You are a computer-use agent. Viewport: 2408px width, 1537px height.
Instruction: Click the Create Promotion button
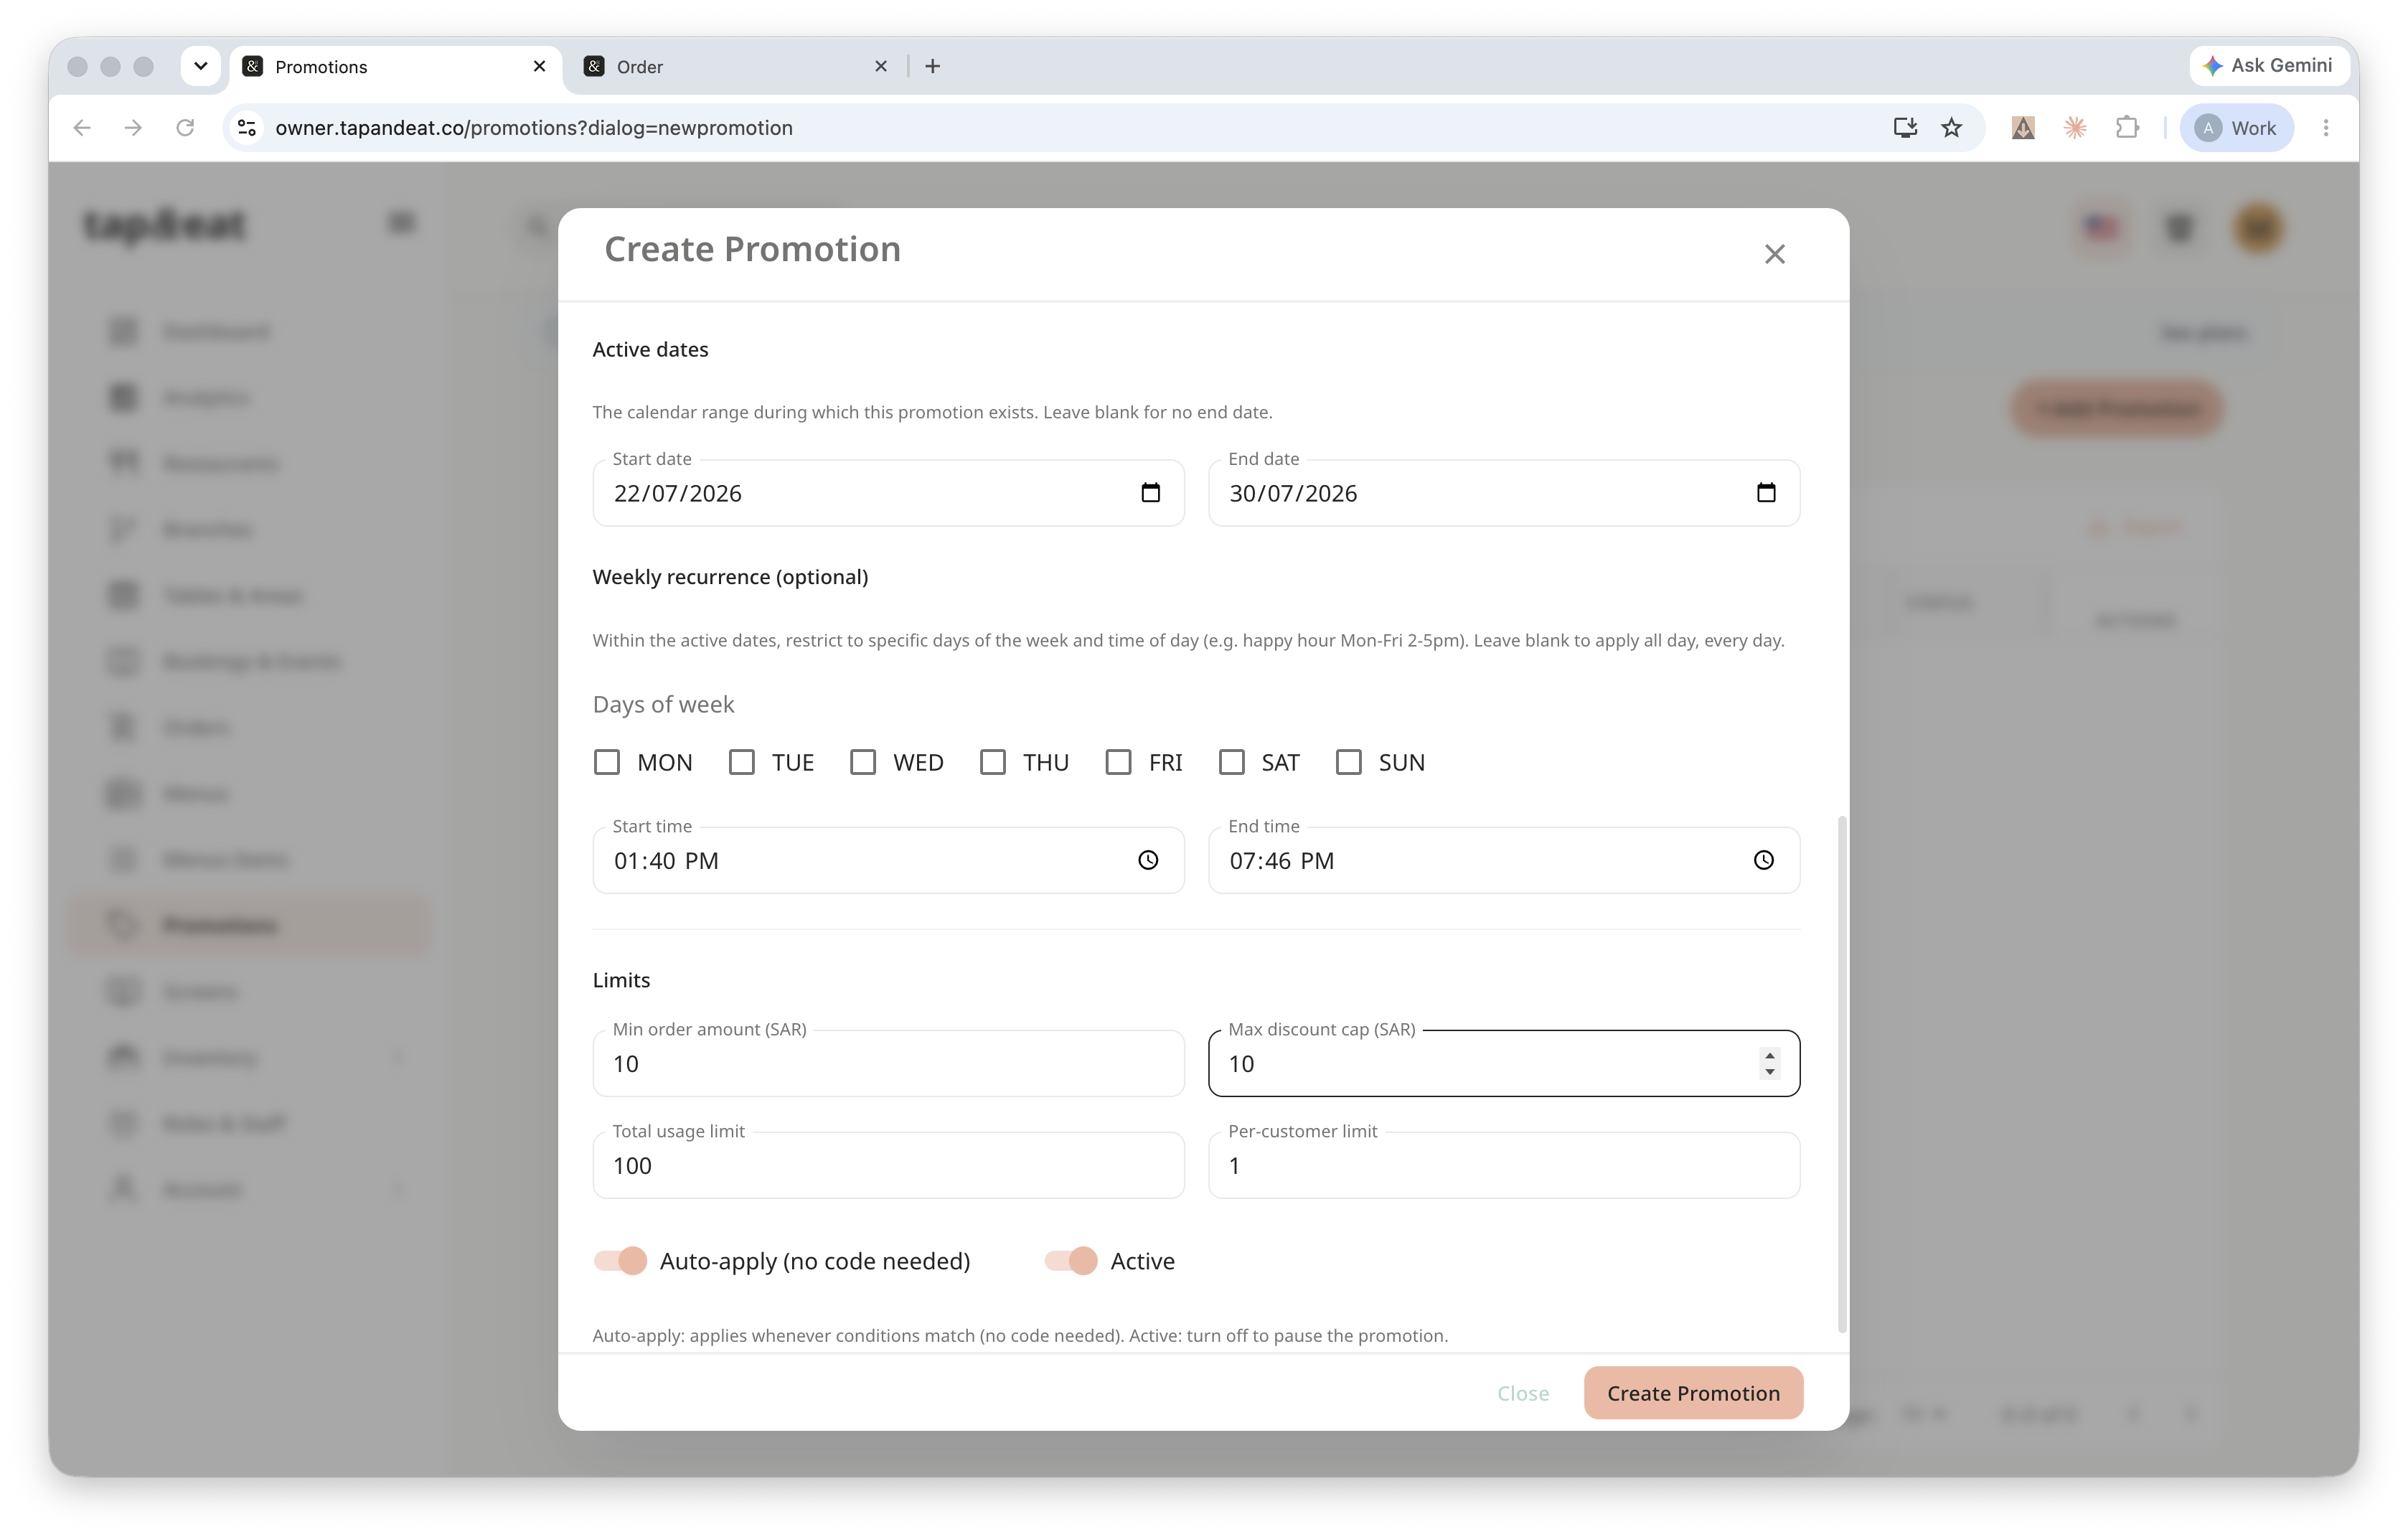(x=1693, y=1393)
